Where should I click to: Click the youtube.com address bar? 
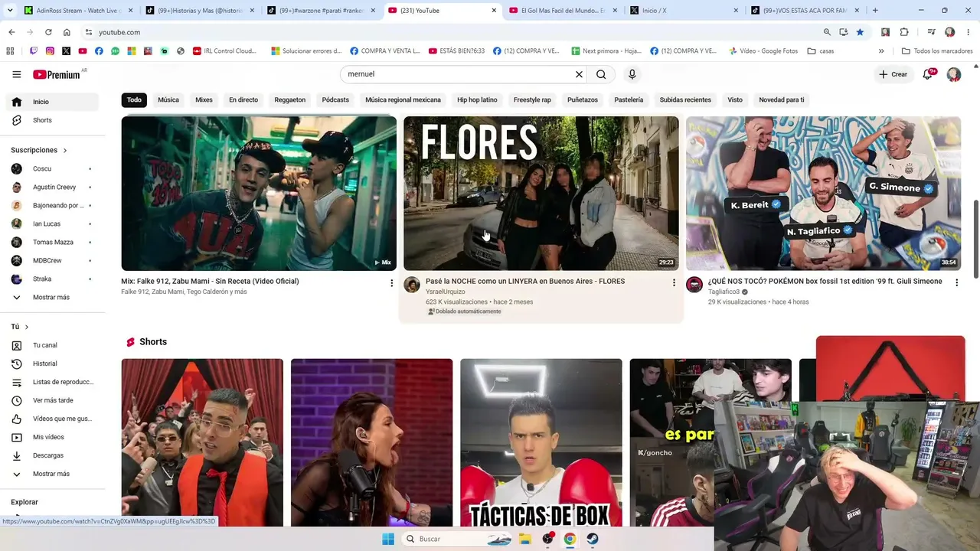tap(452, 32)
